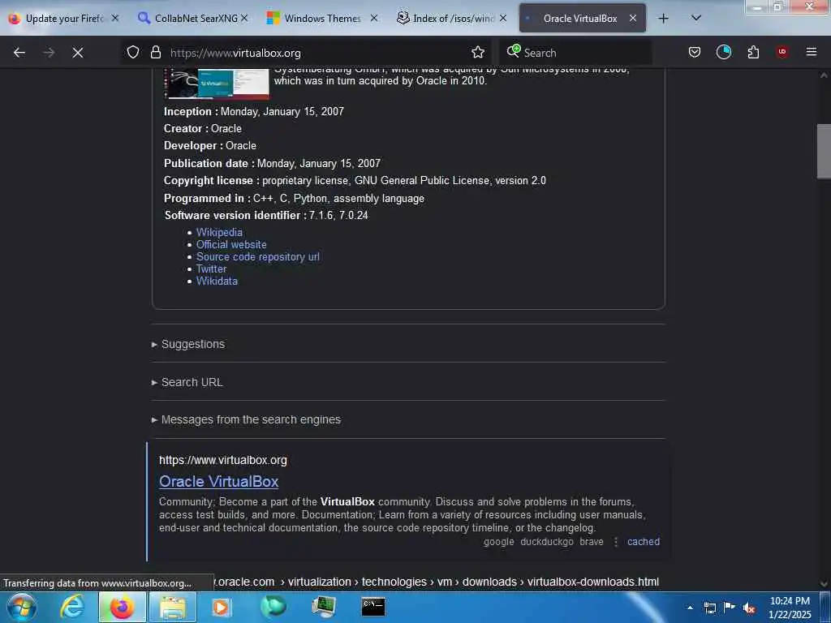Click 'Inception : Monday, January 15, 2007' text

pyautogui.click(x=254, y=111)
